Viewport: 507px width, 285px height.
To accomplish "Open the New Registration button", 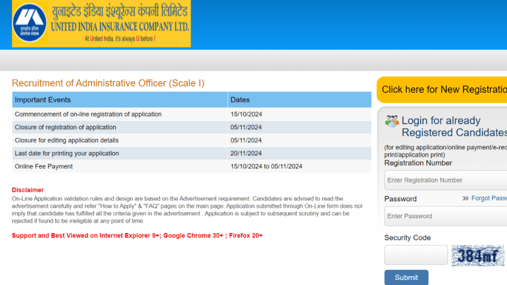I will (x=443, y=90).
